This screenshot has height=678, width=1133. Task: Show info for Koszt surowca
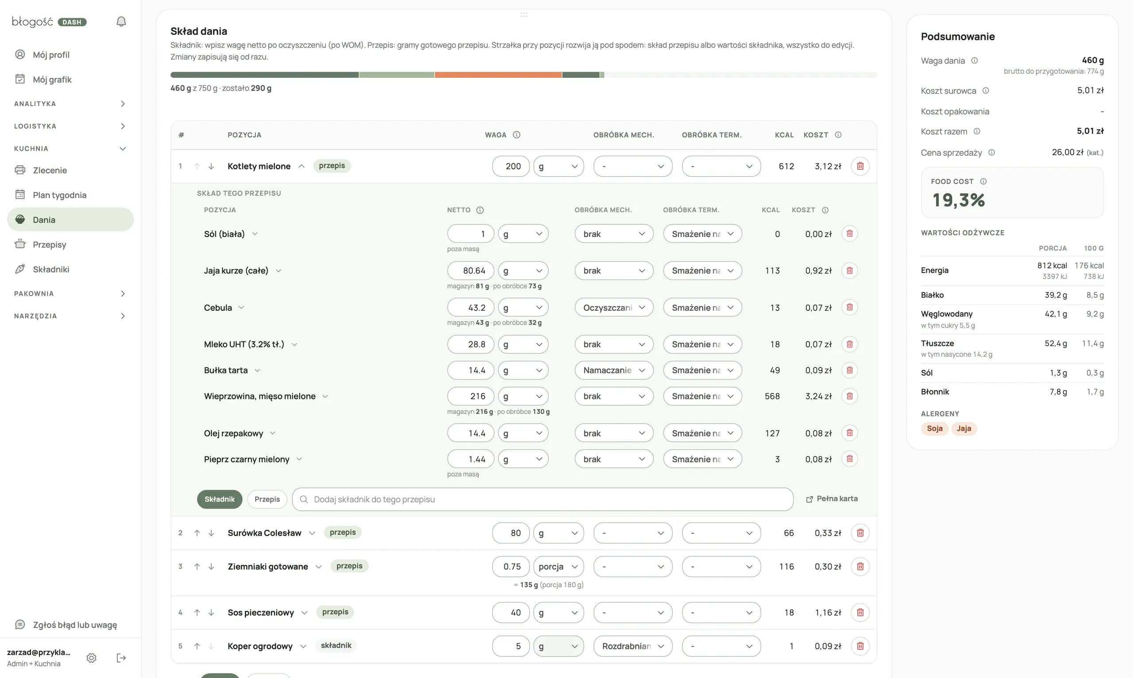click(x=986, y=91)
